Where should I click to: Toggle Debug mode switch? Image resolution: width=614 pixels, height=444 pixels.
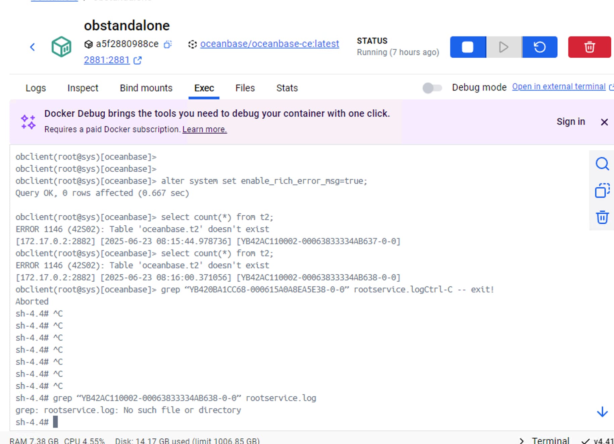[432, 88]
